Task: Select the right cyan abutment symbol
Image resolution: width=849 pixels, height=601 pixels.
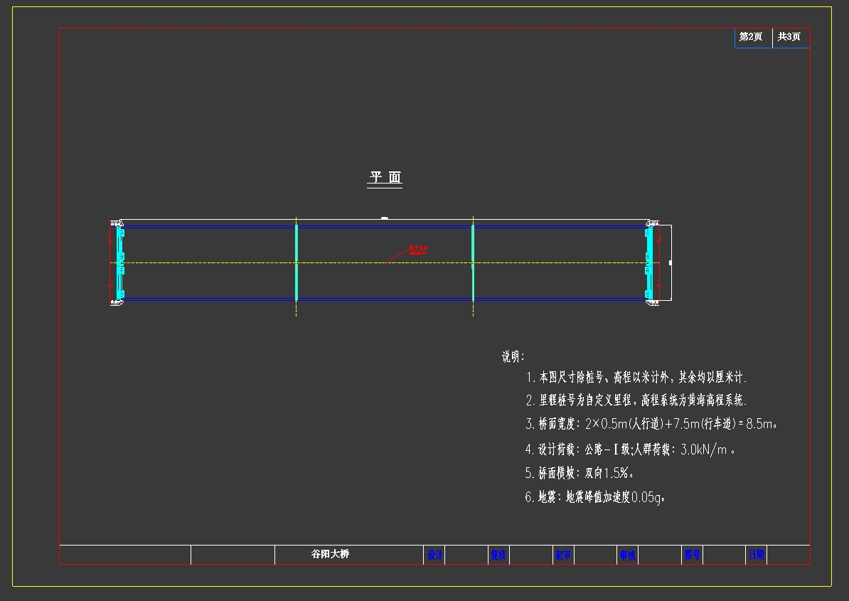Action: [648, 262]
